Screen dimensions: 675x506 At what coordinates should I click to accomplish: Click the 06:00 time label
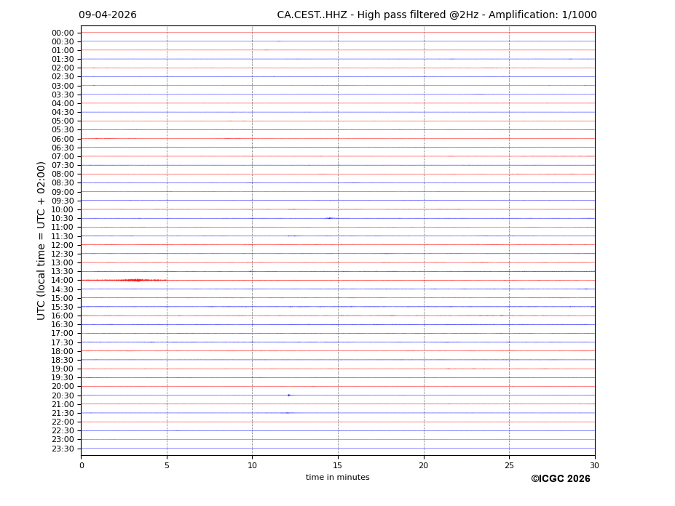63,139
